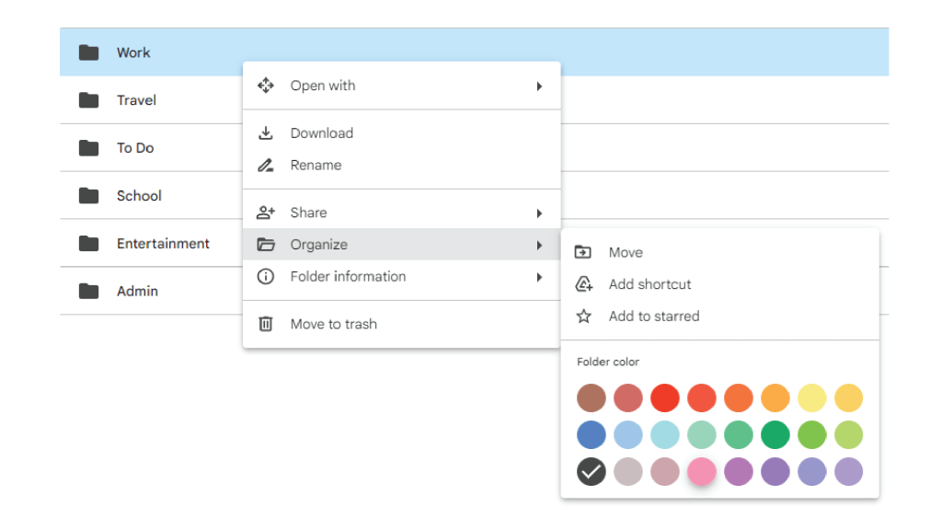Expand the Folder information submenu arrow
Screen dimensions: 942x530
point(541,276)
